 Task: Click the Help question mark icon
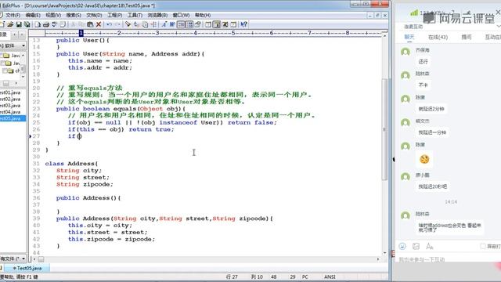coord(243,24)
